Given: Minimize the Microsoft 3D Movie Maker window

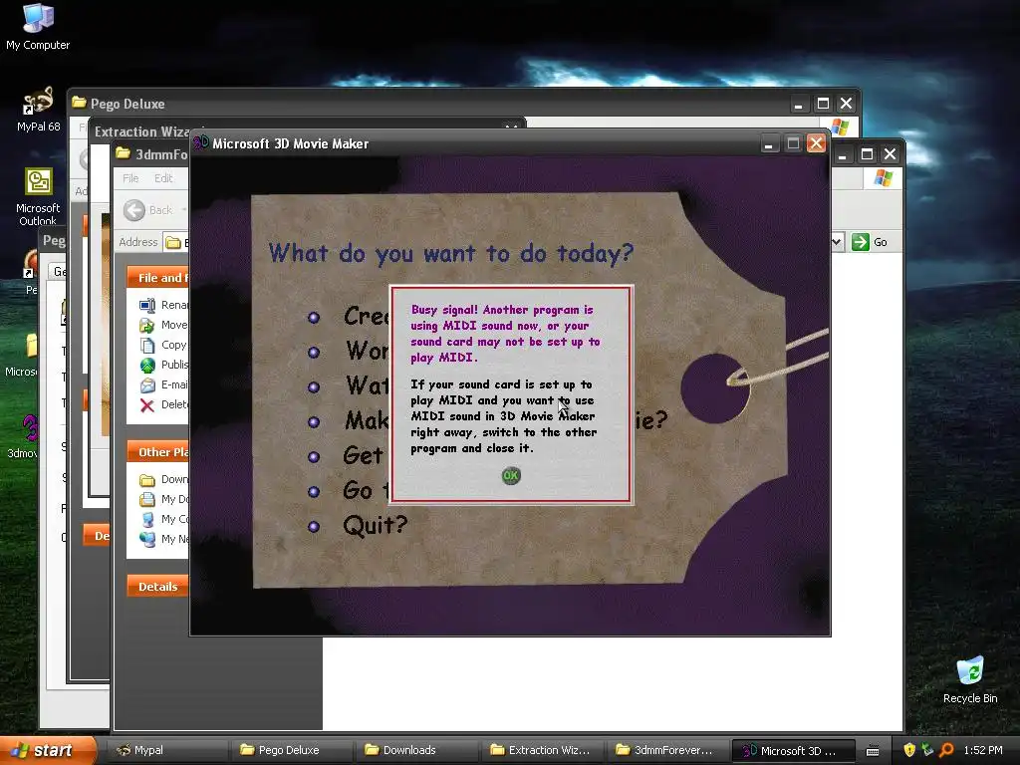Looking at the screenshot, I should [x=769, y=143].
